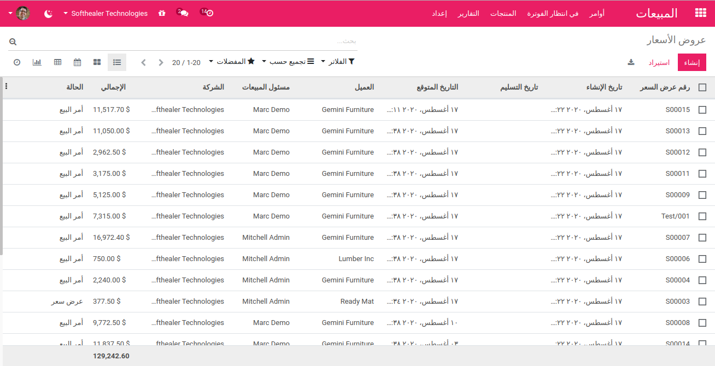Click the إنشاء create button
The height and width of the screenshot is (366, 715).
click(x=692, y=62)
